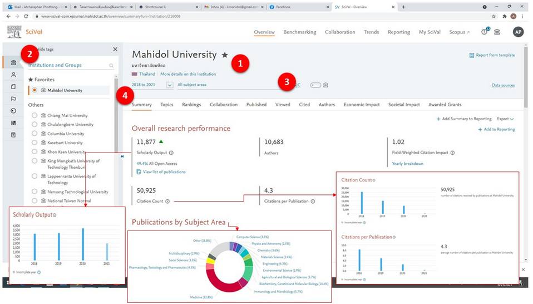Select the Chulalongkorn University radio button
Image resolution: width=533 pixels, height=304 pixels.
pos(35,124)
